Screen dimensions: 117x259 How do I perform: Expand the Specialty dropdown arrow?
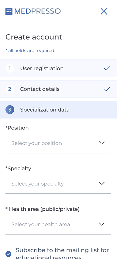pyautogui.click(x=102, y=184)
